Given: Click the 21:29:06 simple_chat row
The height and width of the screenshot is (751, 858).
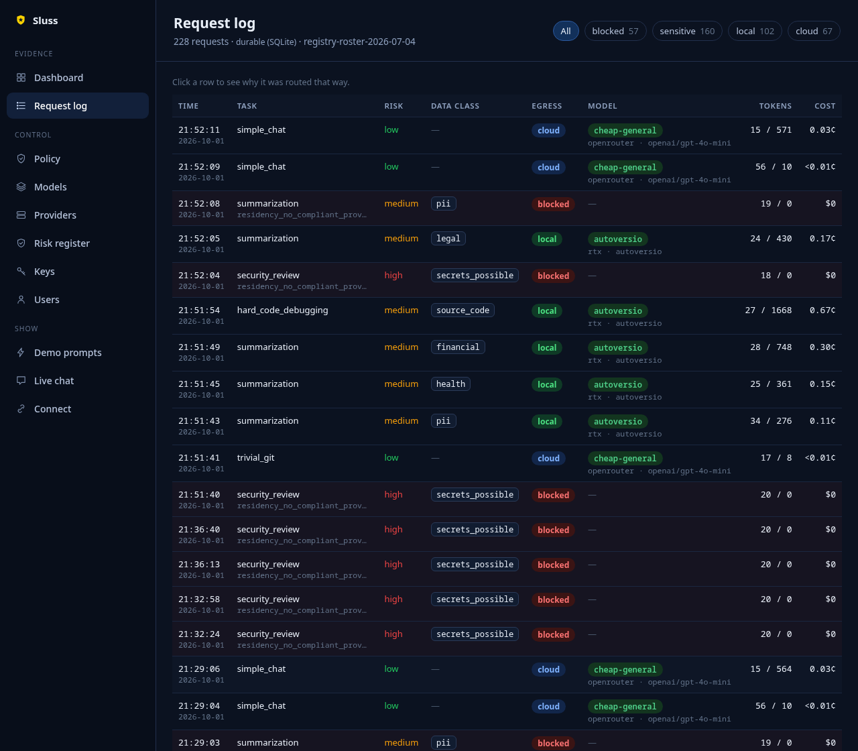Looking at the screenshot, I should click(x=507, y=675).
